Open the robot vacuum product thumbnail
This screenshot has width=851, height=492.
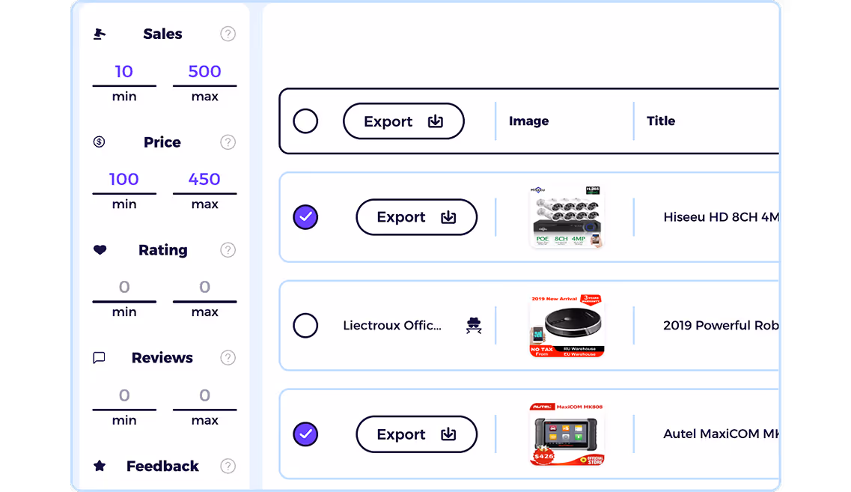[566, 325]
